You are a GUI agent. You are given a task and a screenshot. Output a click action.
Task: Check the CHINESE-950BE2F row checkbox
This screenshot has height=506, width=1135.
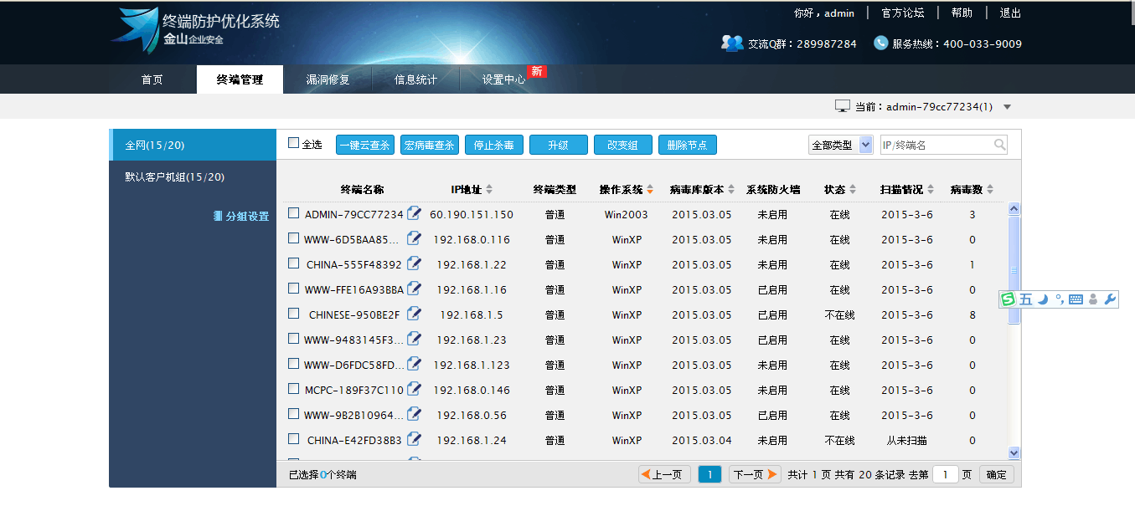[293, 314]
